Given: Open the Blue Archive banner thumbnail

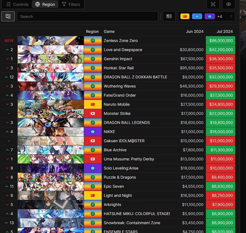Looking at the screenshot, I should (x=51, y=150).
